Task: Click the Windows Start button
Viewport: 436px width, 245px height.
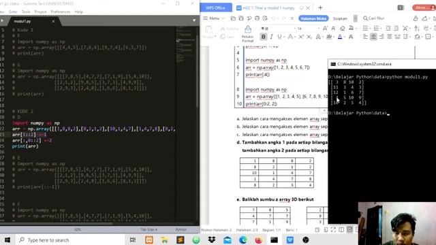Action: click(x=7, y=240)
